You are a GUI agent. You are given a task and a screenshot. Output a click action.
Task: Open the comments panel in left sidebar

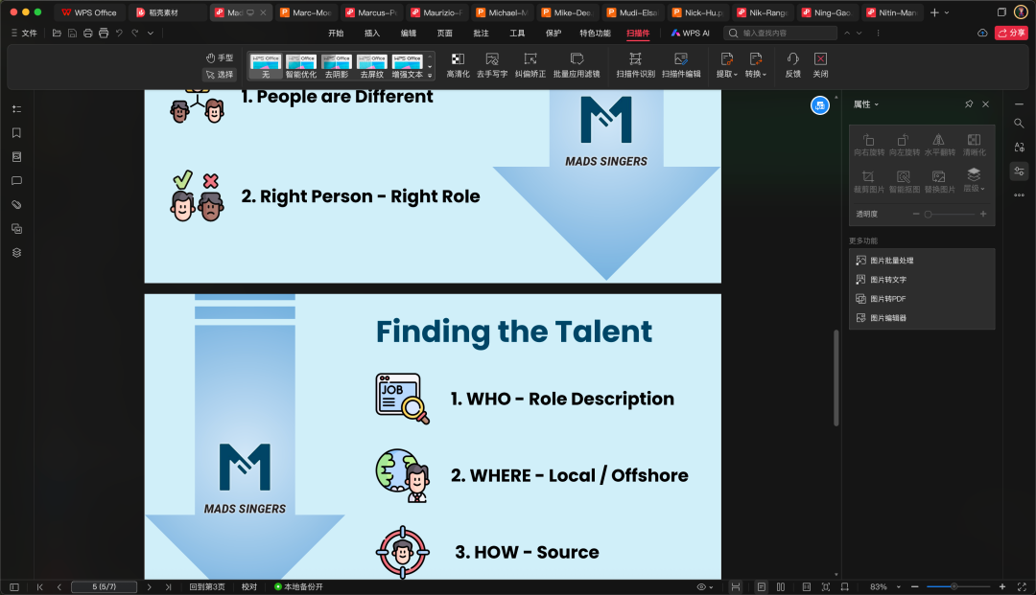pyautogui.click(x=17, y=181)
